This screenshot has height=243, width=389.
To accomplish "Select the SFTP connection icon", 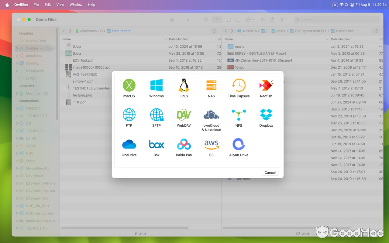I will 156,115.
